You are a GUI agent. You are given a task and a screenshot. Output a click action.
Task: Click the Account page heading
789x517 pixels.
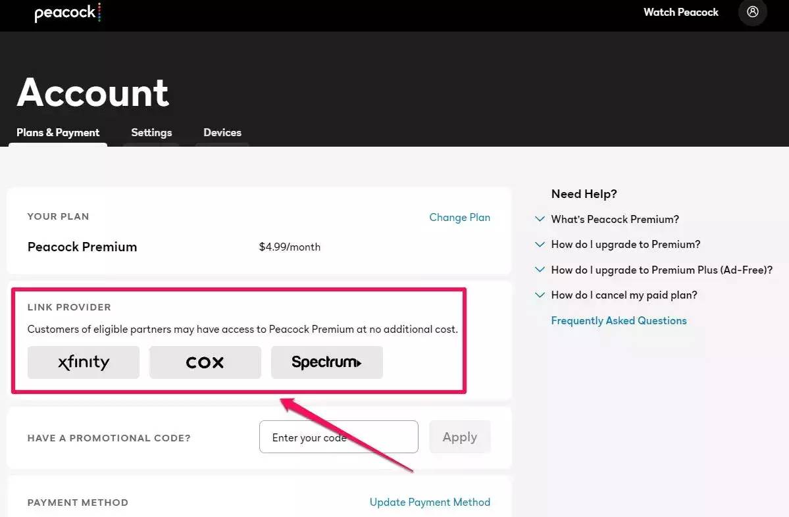pyautogui.click(x=93, y=92)
